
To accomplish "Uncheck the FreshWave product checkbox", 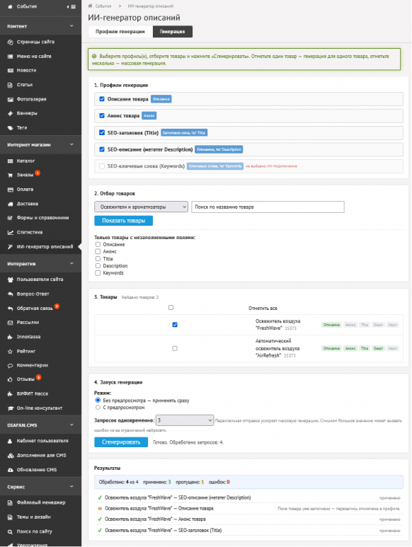I will pos(175,325).
